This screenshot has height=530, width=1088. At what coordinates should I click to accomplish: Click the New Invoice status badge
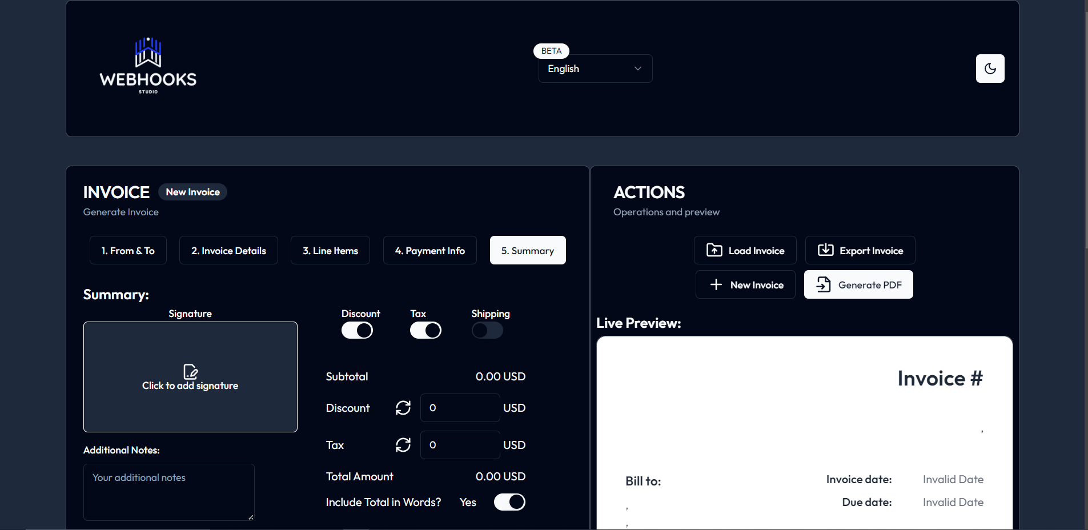(x=192, y=192)
